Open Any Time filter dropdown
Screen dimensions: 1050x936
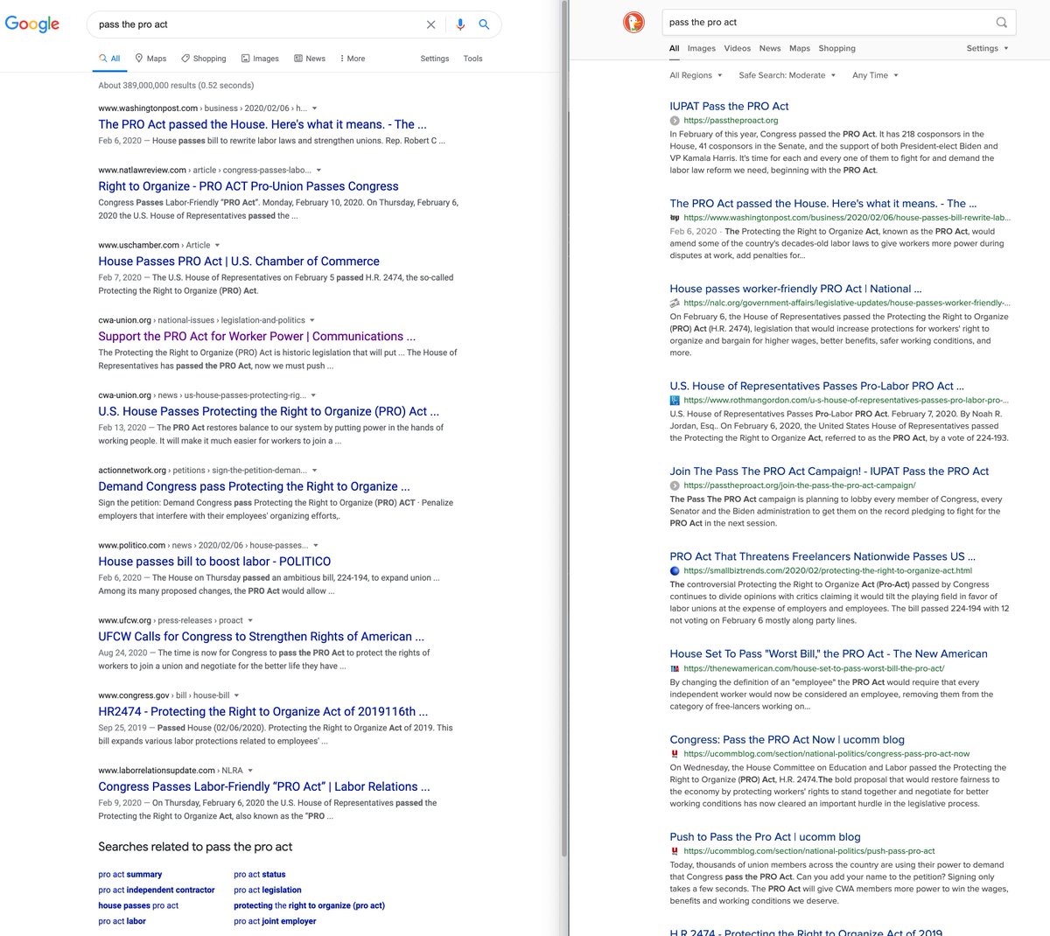(x=875, y=75)
